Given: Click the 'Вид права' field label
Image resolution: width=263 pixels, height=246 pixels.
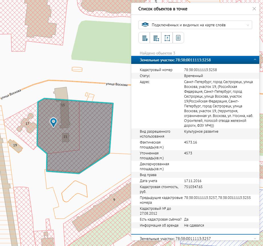Looking at the screenshot, I should coord(148,175).
